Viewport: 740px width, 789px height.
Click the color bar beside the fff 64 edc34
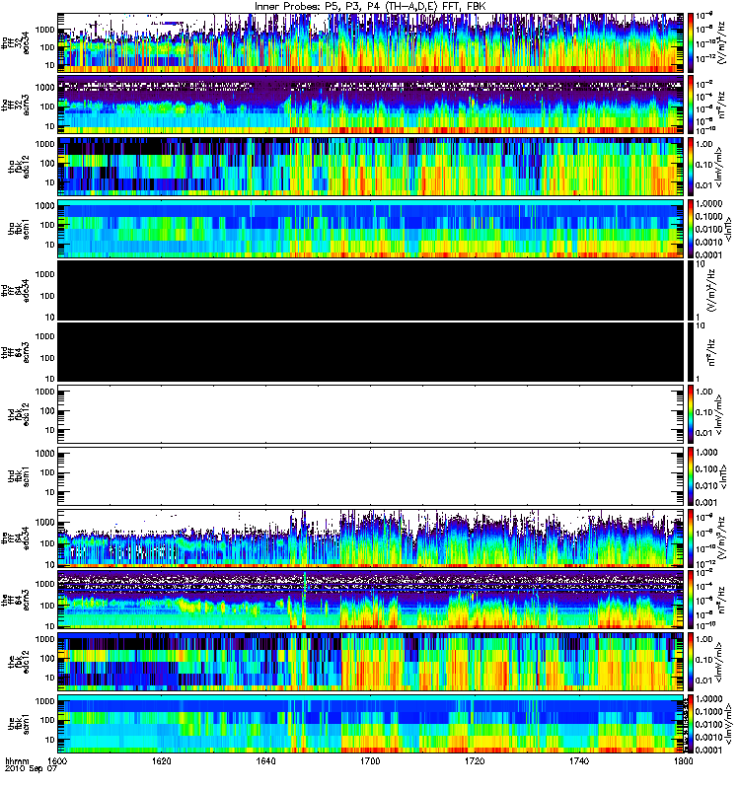pos(691,538)
